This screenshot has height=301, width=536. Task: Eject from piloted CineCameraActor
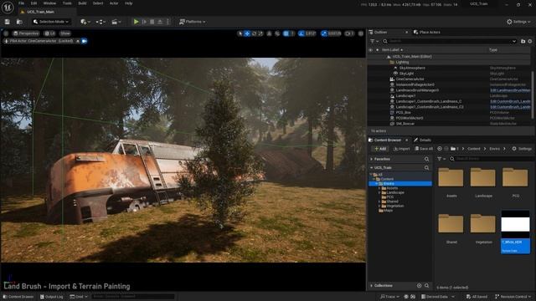click(78, 41)
